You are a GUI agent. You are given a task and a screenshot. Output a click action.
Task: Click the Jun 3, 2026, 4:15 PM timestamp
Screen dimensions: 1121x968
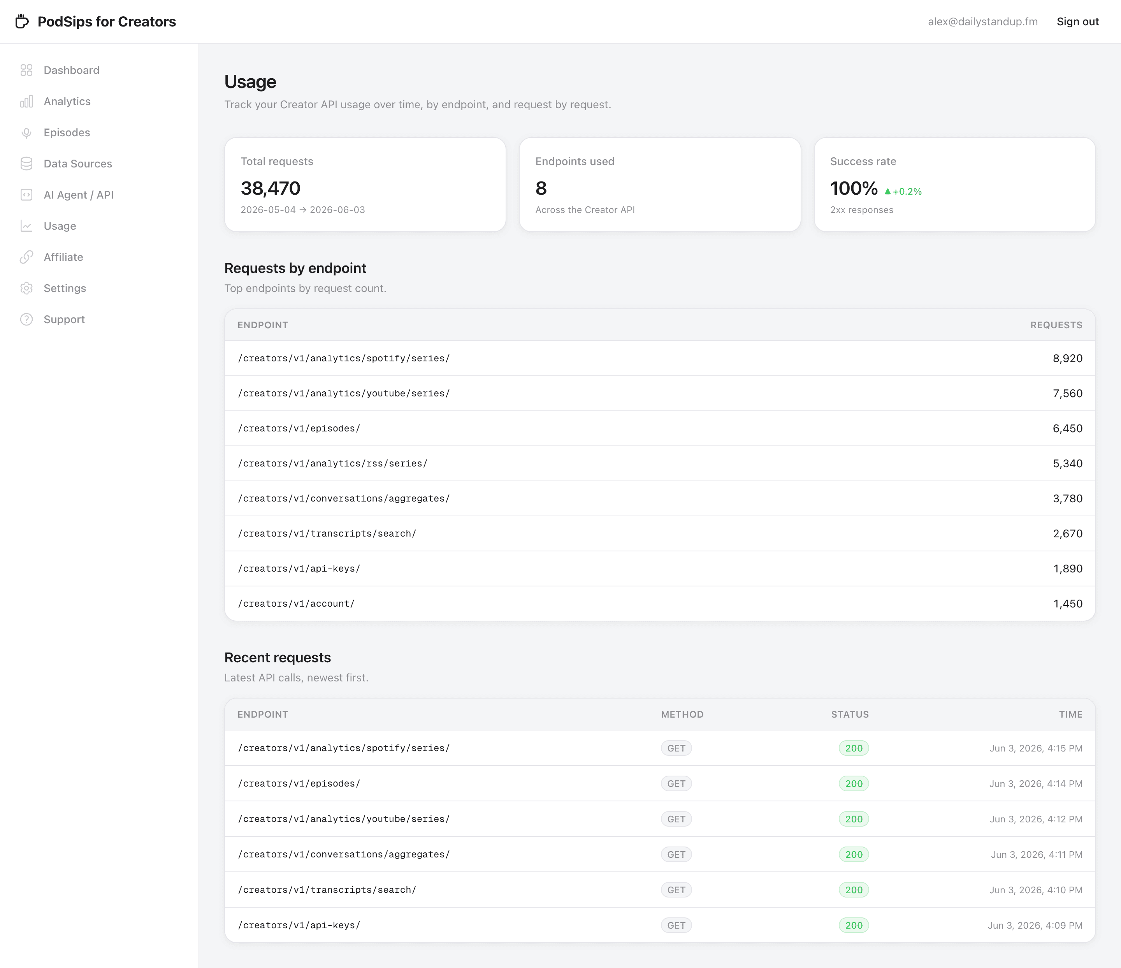[1036, 748]
